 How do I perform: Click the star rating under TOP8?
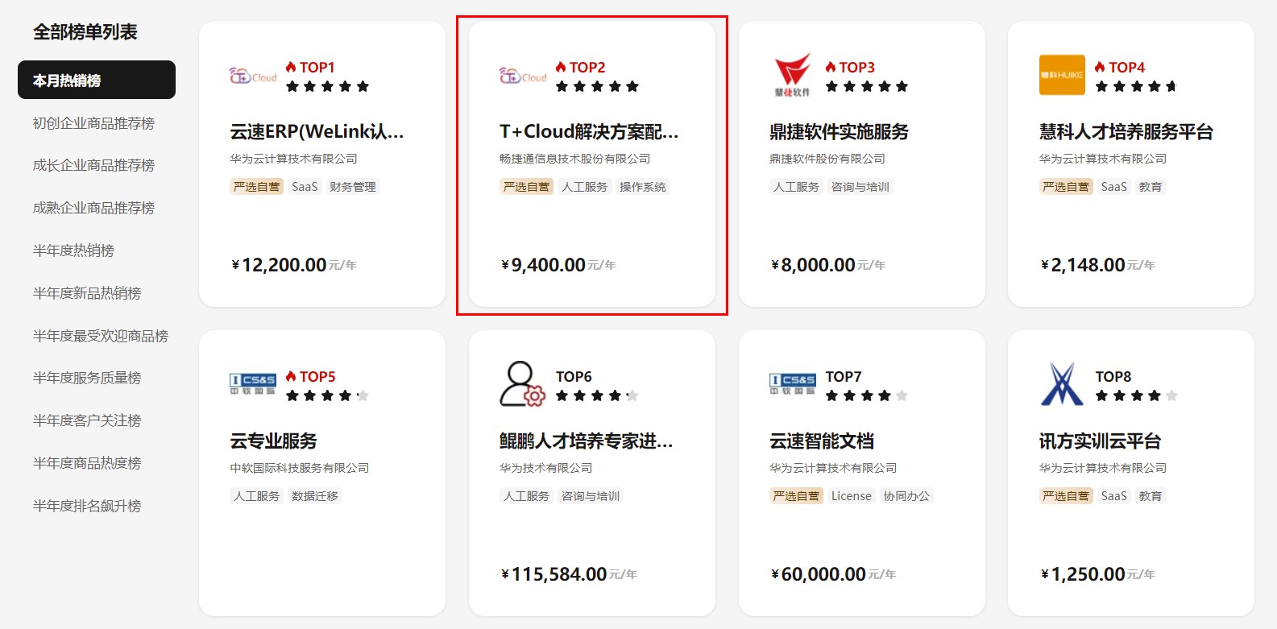coord(1137,395)
